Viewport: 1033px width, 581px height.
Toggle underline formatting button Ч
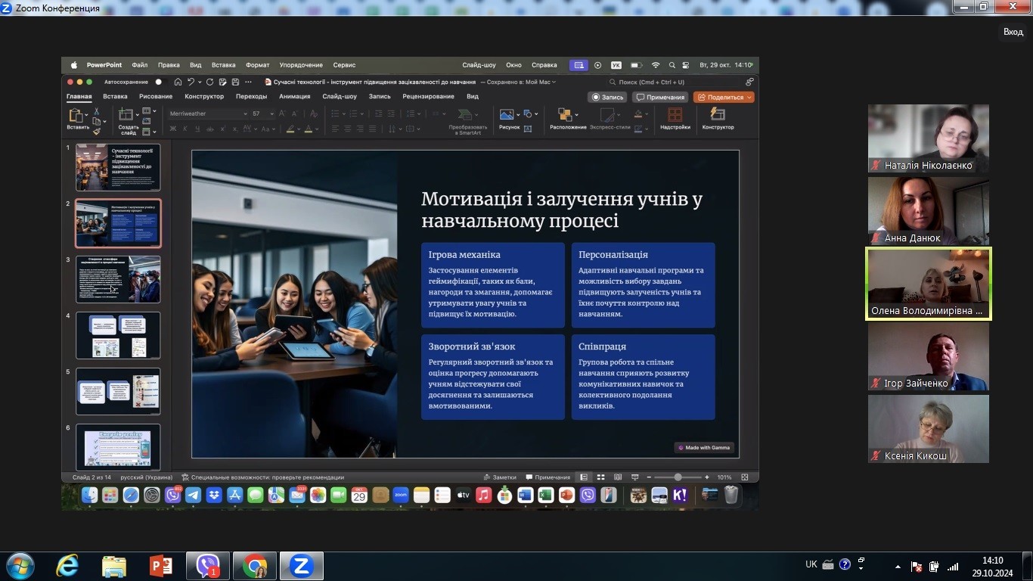197,129
